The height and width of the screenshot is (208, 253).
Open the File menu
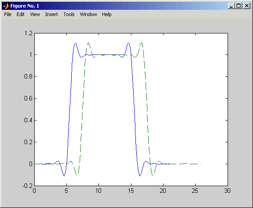pos(8,14)
